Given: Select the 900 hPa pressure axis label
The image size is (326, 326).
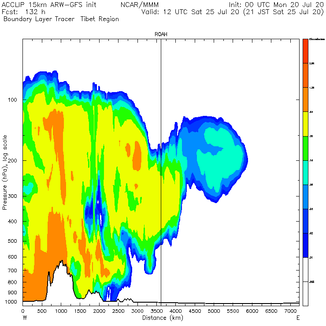Looking at the screenshot, I should [12, 293].
